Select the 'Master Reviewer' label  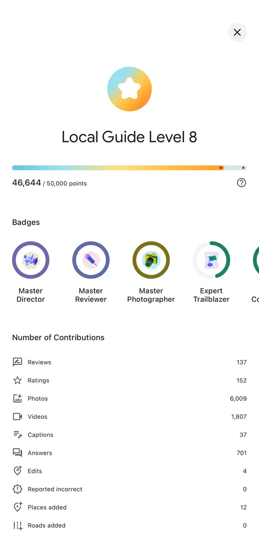[x=91, y=295]
